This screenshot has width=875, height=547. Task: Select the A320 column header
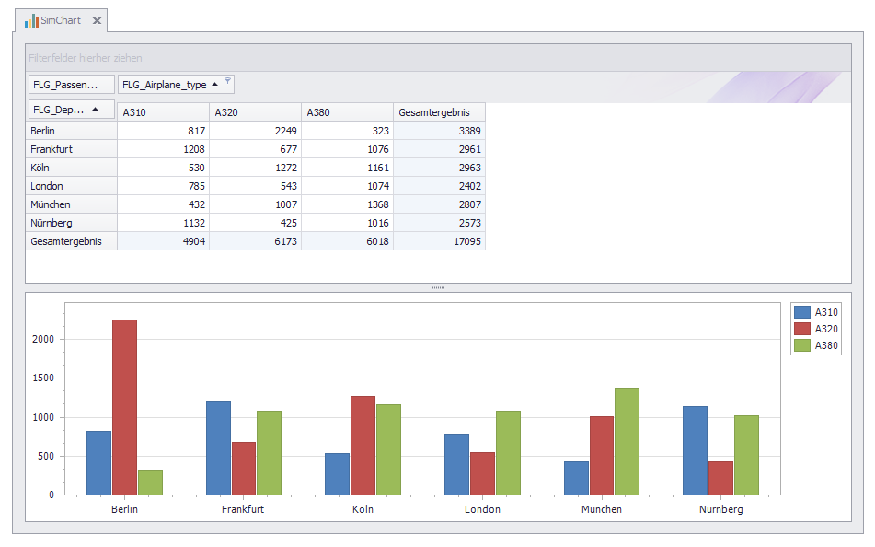coord(255,112)
